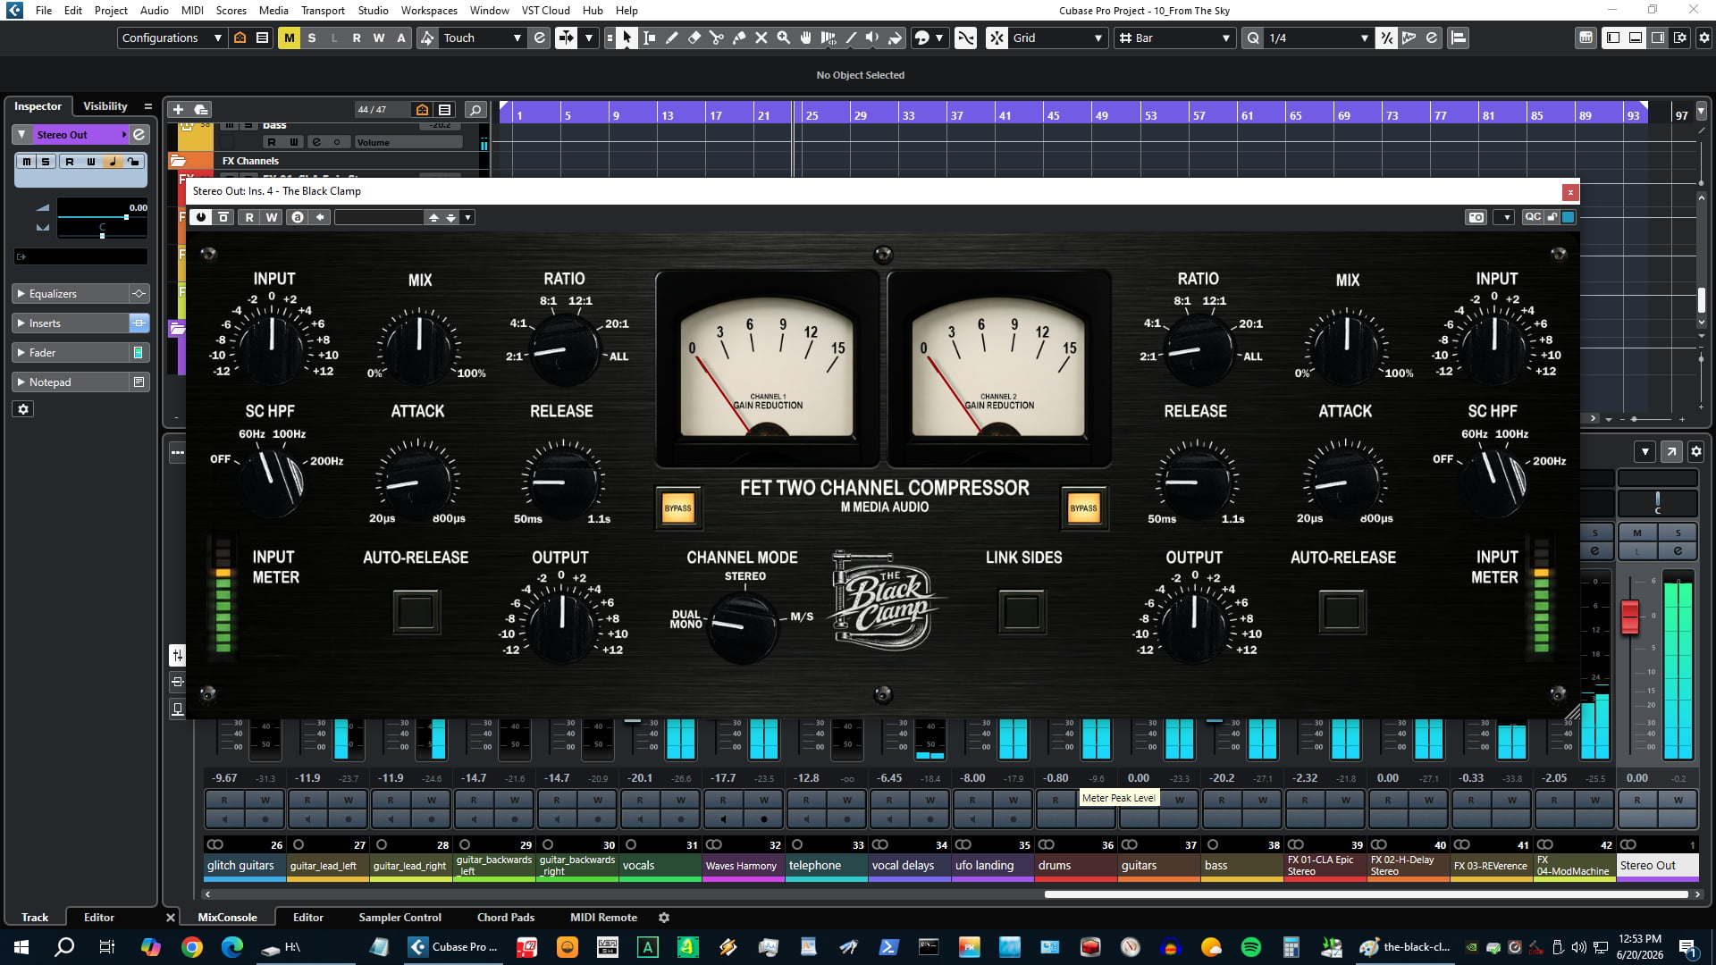Image resolution: width=1716 pixels, height=965 pixels.
Task: Open the Grid snap type dropdown
Action: [1058, 38]
